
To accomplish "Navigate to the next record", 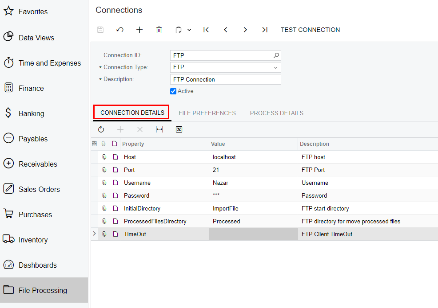I will [245, 30].
